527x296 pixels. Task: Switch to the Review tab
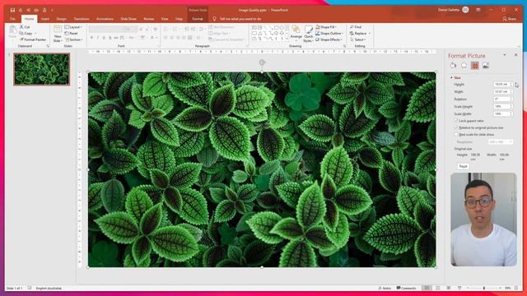(149, 19)
